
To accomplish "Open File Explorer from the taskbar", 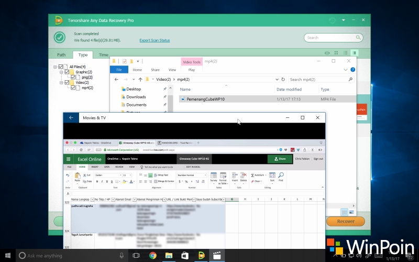I will (169, 256).
